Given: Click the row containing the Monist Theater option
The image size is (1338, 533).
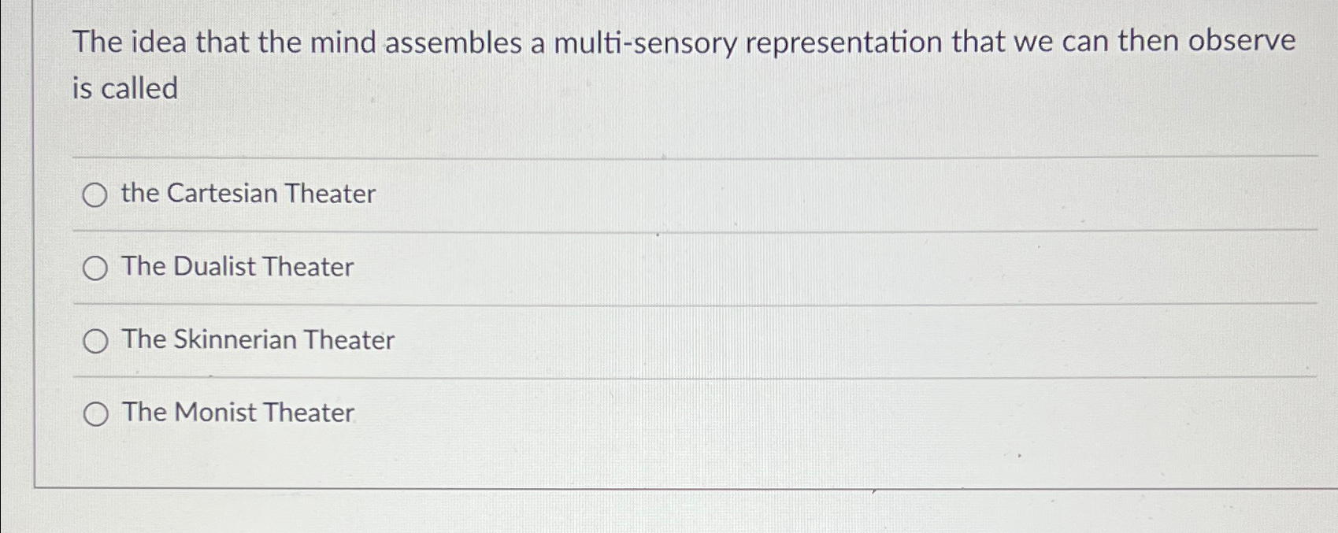Looking at the screenshot, I should click(551, 413).
